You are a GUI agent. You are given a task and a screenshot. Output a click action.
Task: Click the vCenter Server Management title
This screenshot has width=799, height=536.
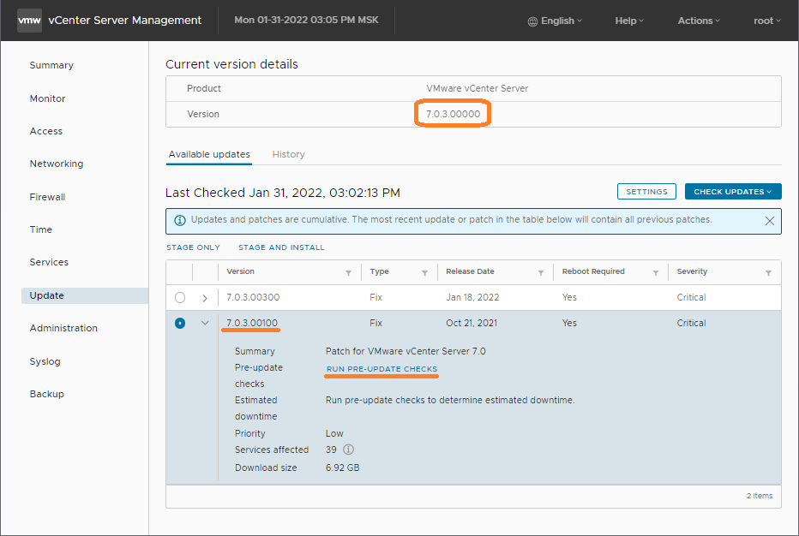[125, 21]
